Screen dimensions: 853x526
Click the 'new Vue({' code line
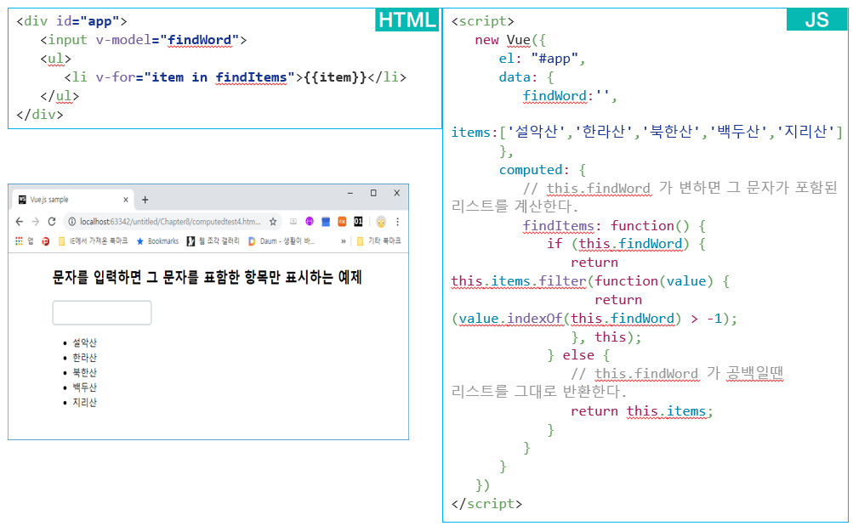[509, 40]
